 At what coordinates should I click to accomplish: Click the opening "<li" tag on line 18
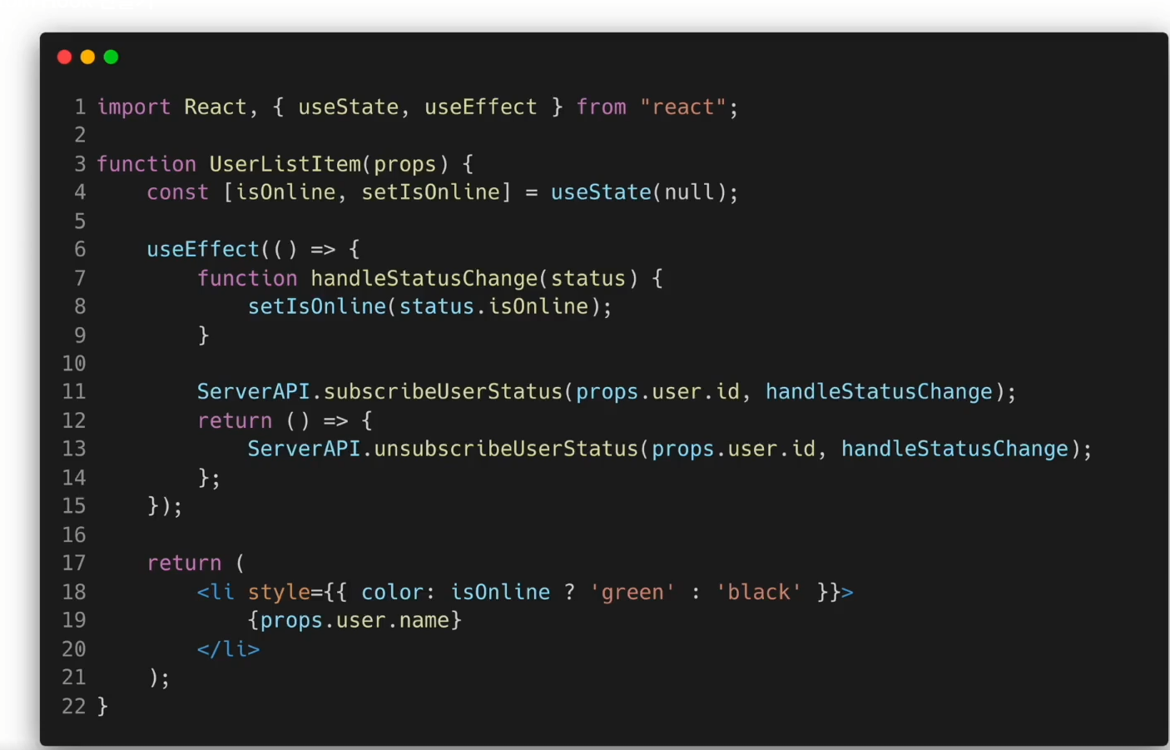point(216,592)
